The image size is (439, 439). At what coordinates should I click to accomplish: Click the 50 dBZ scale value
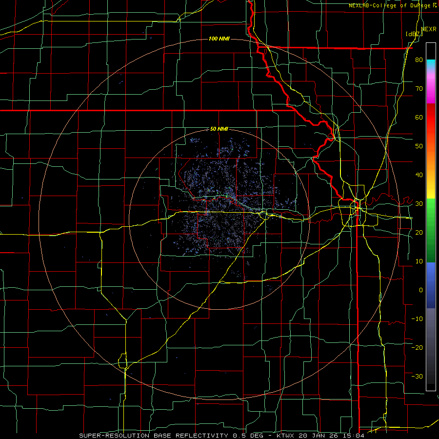click(x=419, y=146)
